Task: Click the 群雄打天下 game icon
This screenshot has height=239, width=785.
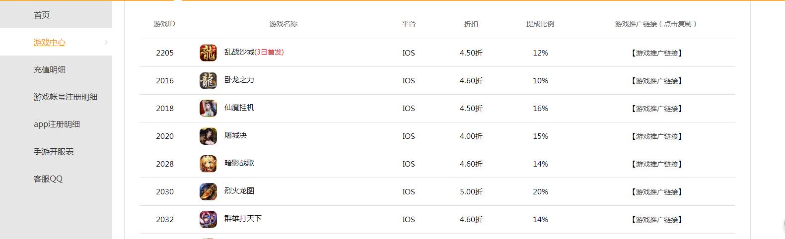Action: pos(208,220)
